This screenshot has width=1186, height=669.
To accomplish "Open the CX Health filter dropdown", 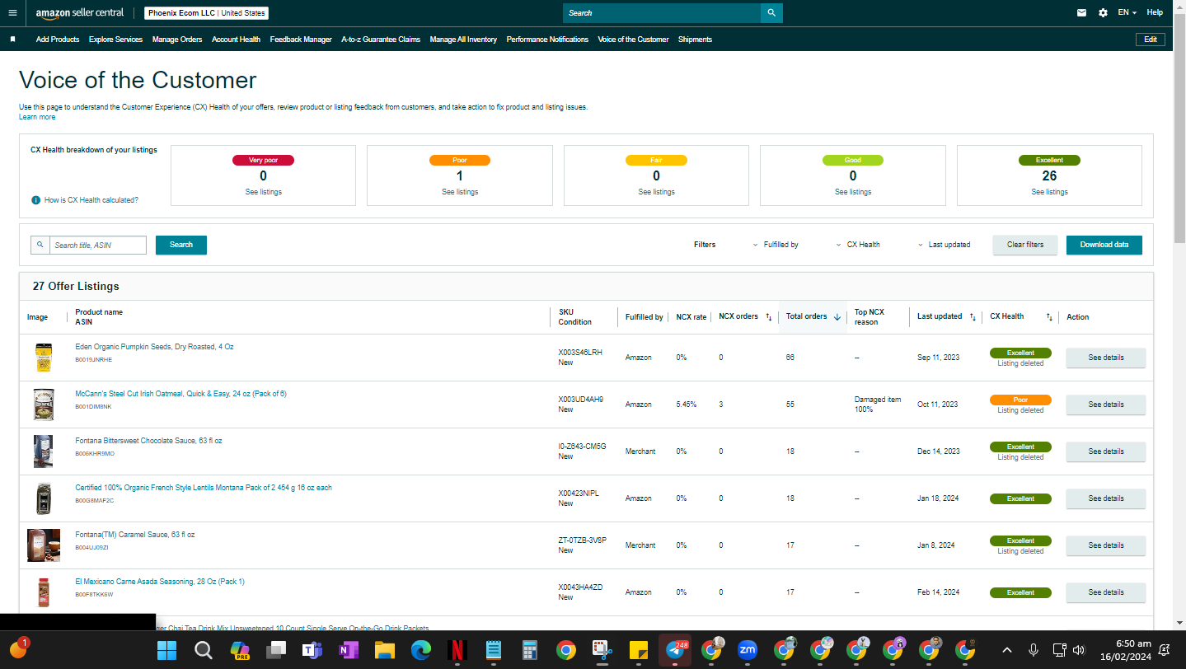I will click(858, 245).
